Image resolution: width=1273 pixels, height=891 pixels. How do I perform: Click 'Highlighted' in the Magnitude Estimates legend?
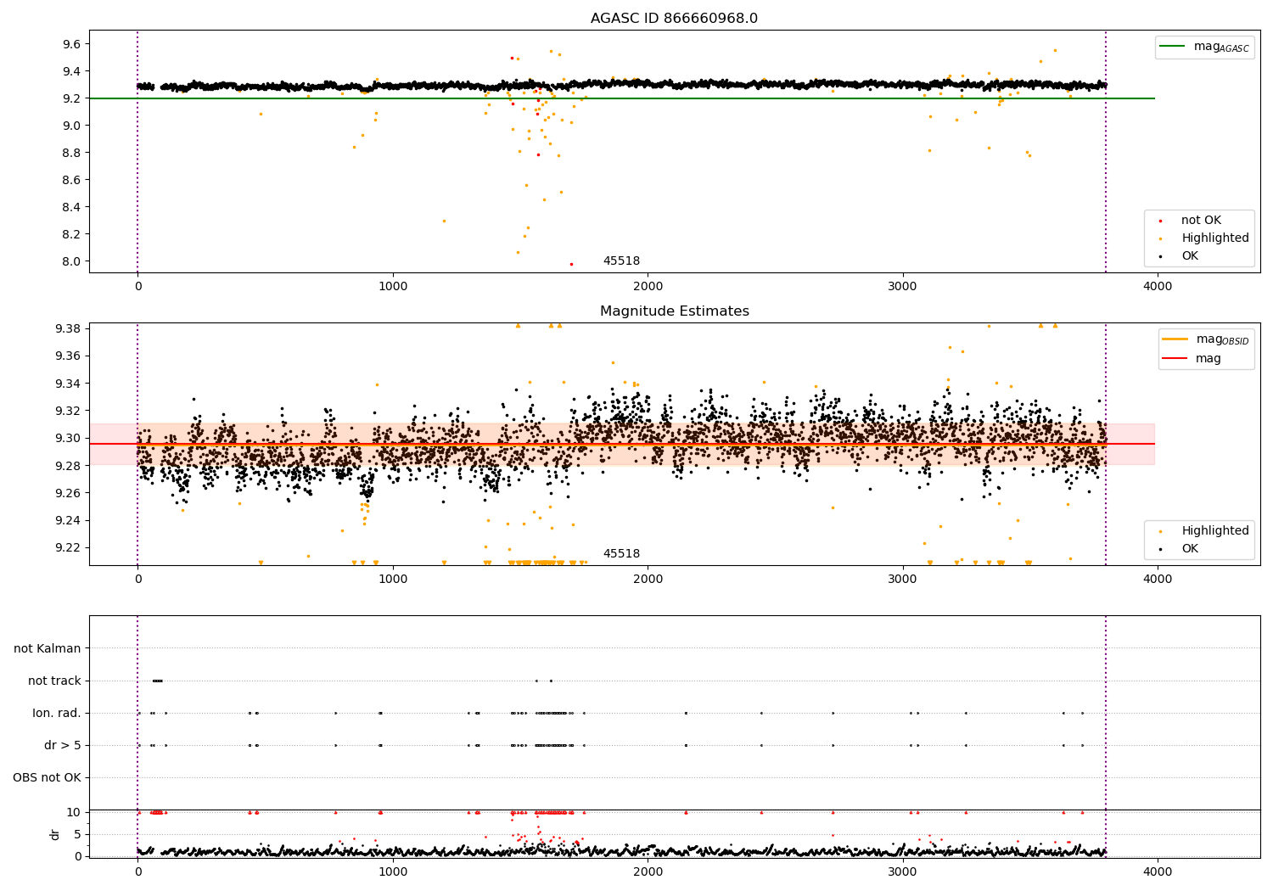click(x=1214, y=531)
